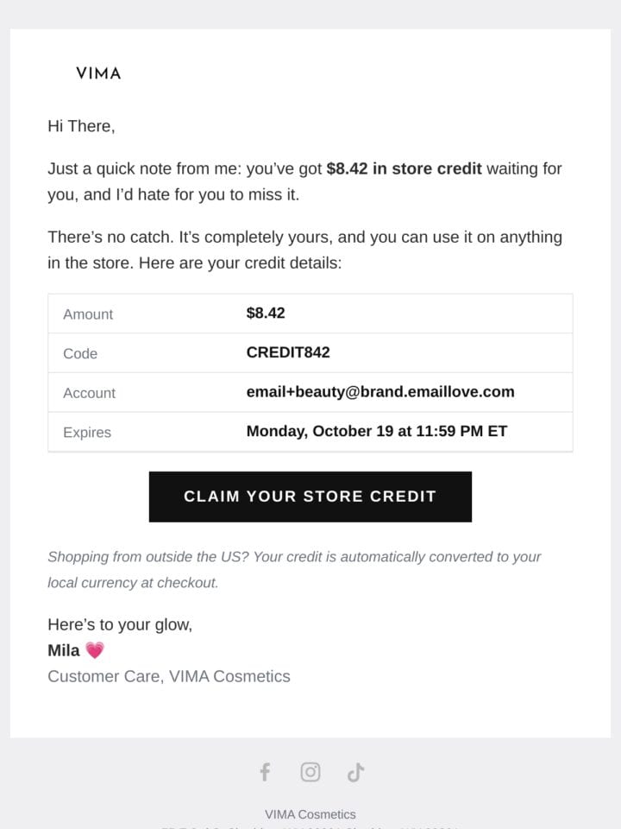Screen dimensions: 621x829
Task: Click the Claim Your Store Credit button
Action: coord(310,497)
